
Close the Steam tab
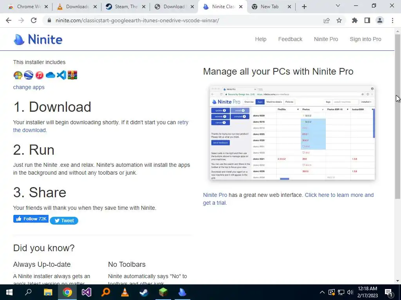point(144,7)
